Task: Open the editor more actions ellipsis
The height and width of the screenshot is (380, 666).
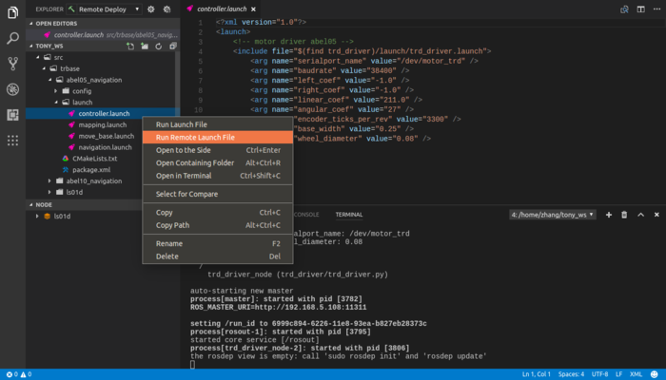Action: (x=656, y=9)
